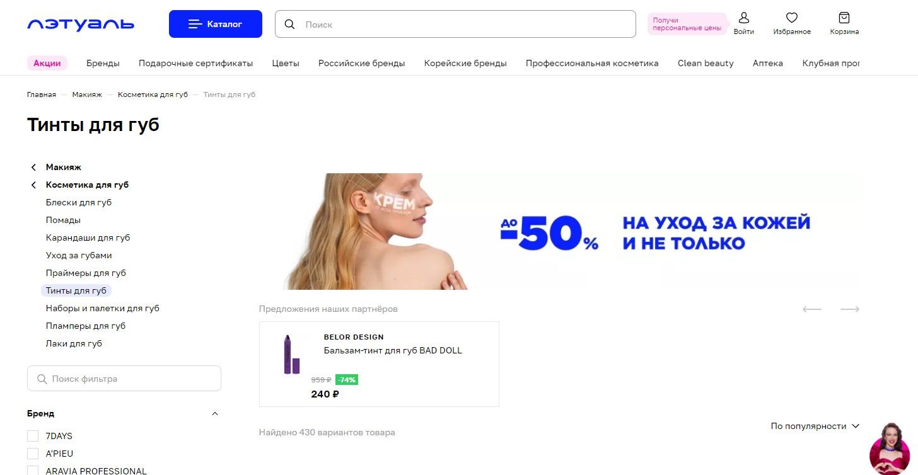Image resolution: width=918 pixels, height=475 pixels.
Task: Select Помады in the category list
Action: coord(63,220)
